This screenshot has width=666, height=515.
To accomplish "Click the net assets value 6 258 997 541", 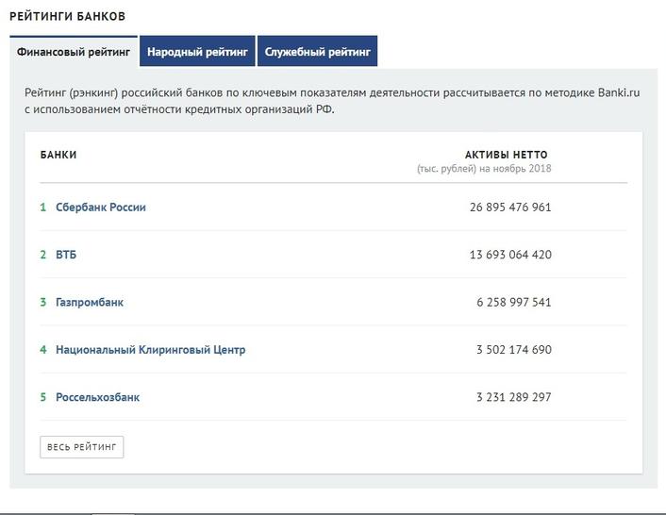I will [514, 302].
